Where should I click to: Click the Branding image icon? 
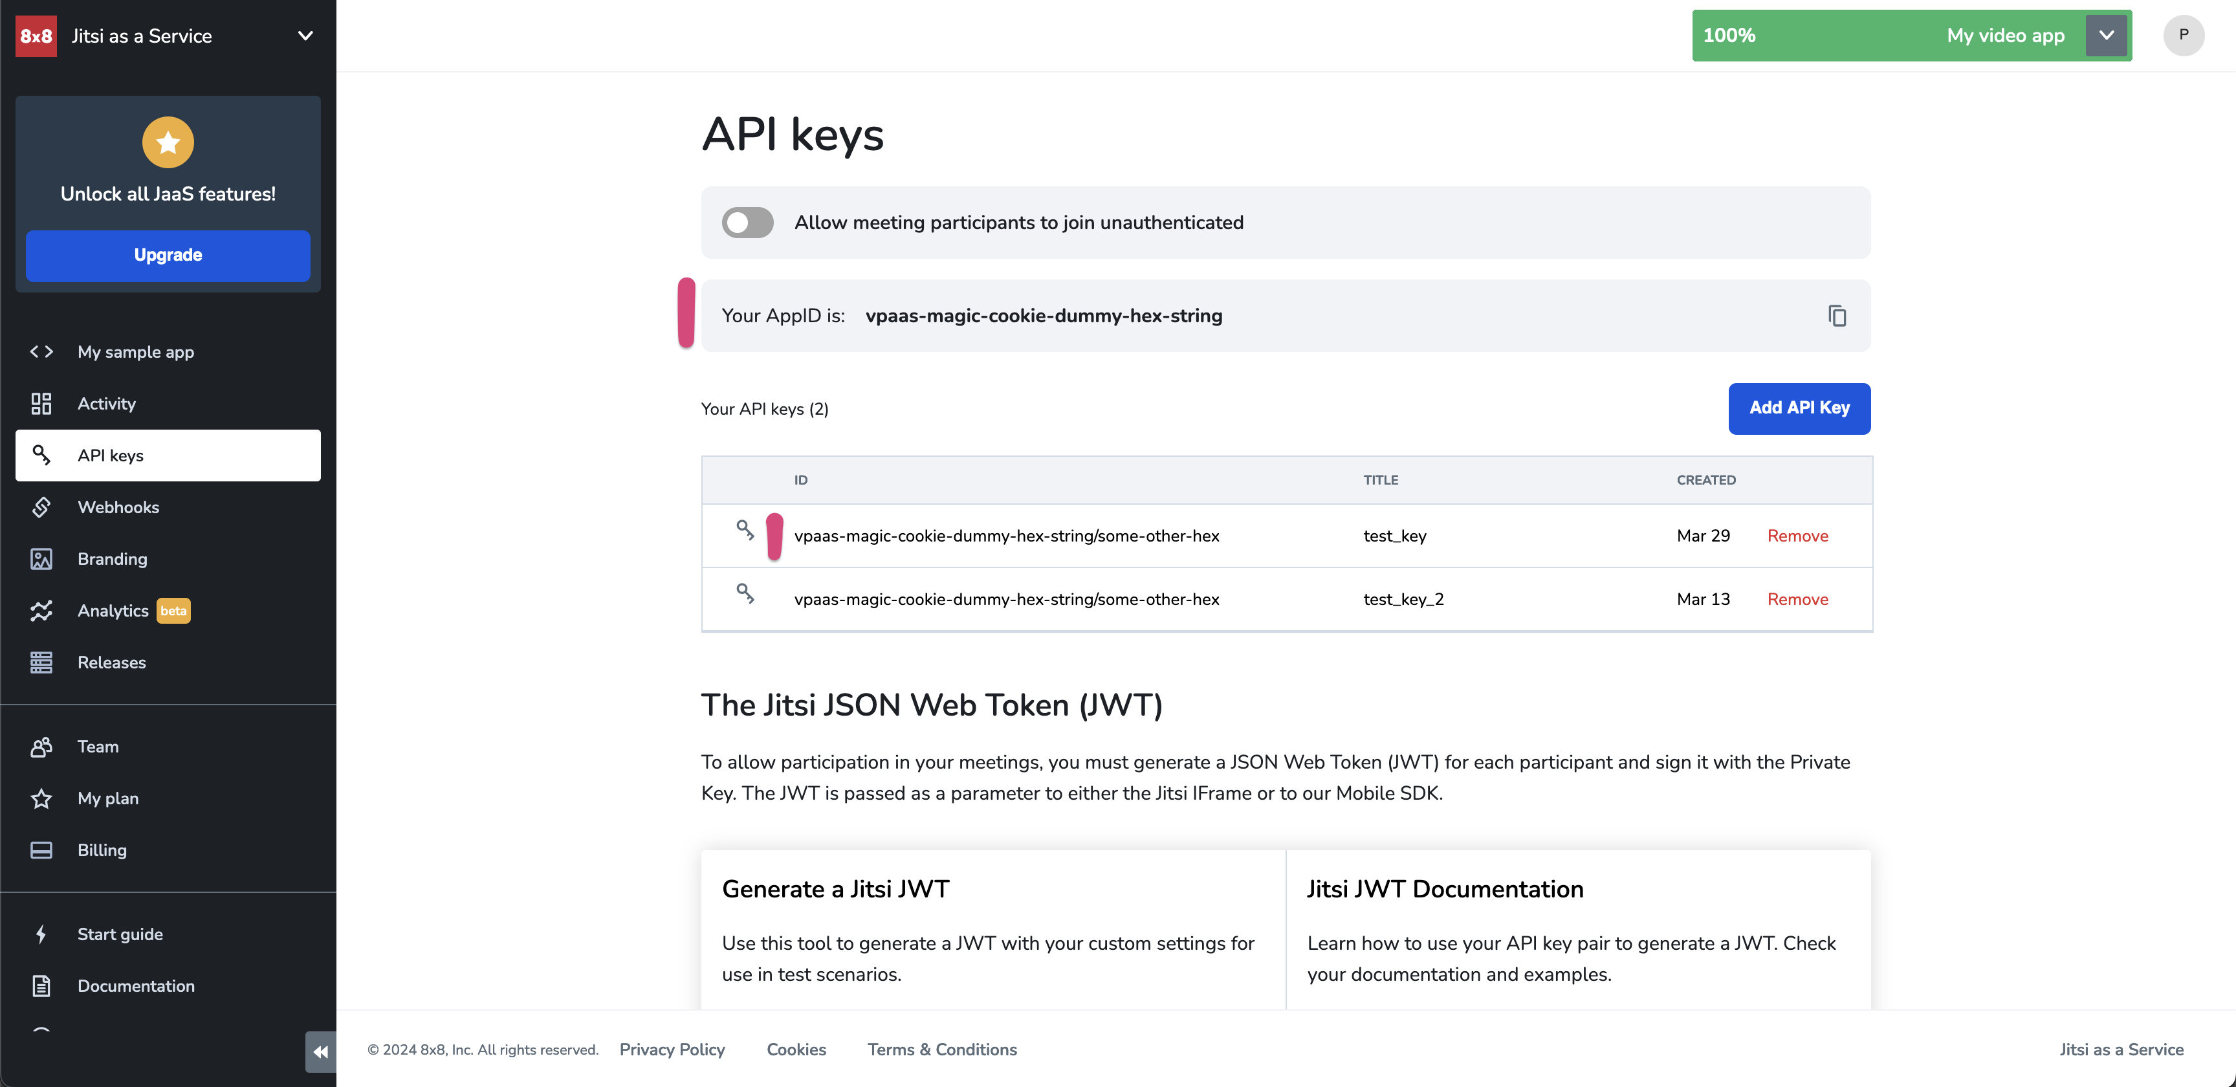(x=41, y=559)
